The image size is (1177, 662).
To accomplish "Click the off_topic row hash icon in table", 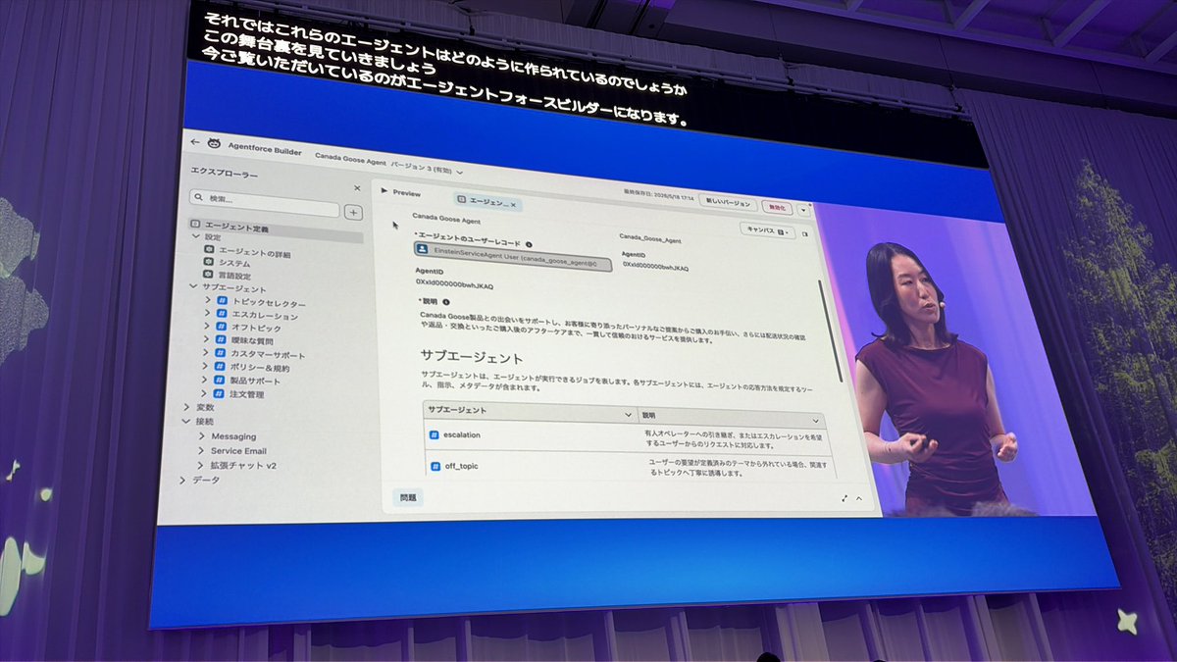I will point(435,465).
